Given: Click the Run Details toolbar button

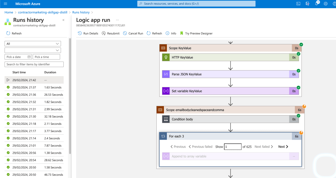Looking at the screenshot, I should click(88, 33).
